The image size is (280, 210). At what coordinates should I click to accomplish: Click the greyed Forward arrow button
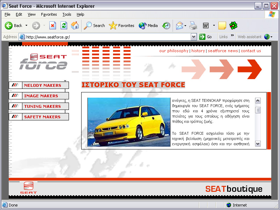tap(36, 26)
